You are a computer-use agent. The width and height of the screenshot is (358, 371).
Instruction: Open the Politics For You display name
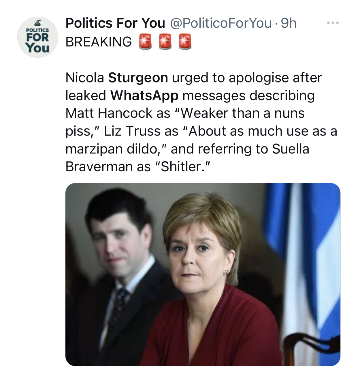(x=115, y=23)
